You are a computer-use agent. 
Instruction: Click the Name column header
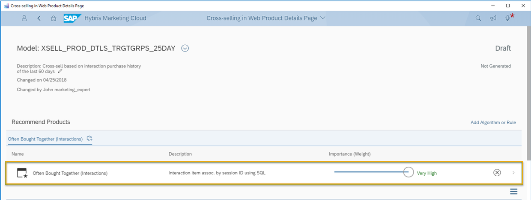coord(18,154)
